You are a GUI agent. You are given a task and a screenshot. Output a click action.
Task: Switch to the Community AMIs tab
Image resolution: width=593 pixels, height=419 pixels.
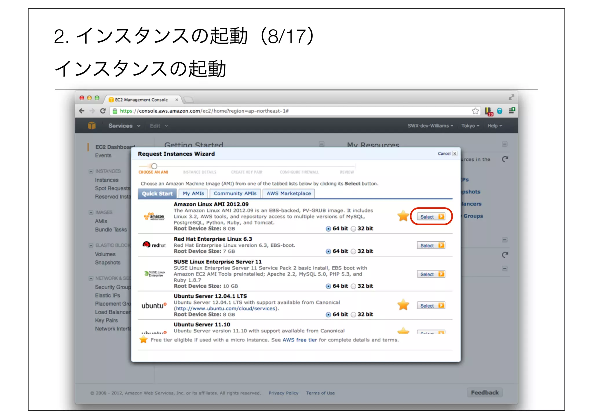(x=235, y=193)
